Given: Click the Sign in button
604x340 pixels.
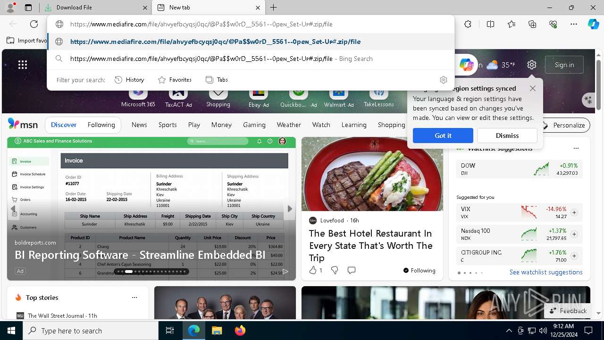Looking at the screenshot, I should point(564,65).
